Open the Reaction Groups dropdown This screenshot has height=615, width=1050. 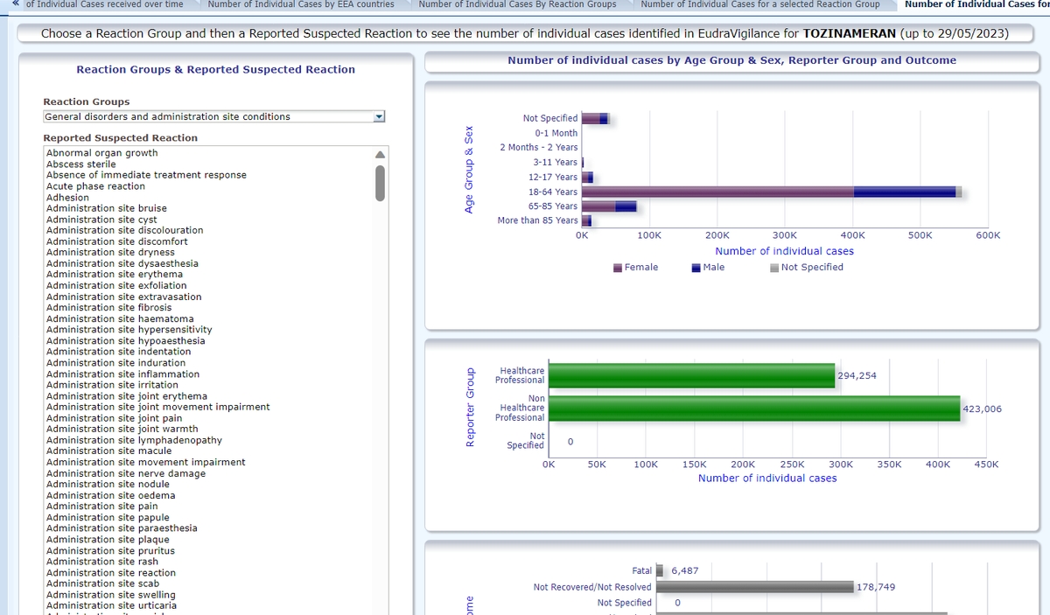tap(379, 116)
